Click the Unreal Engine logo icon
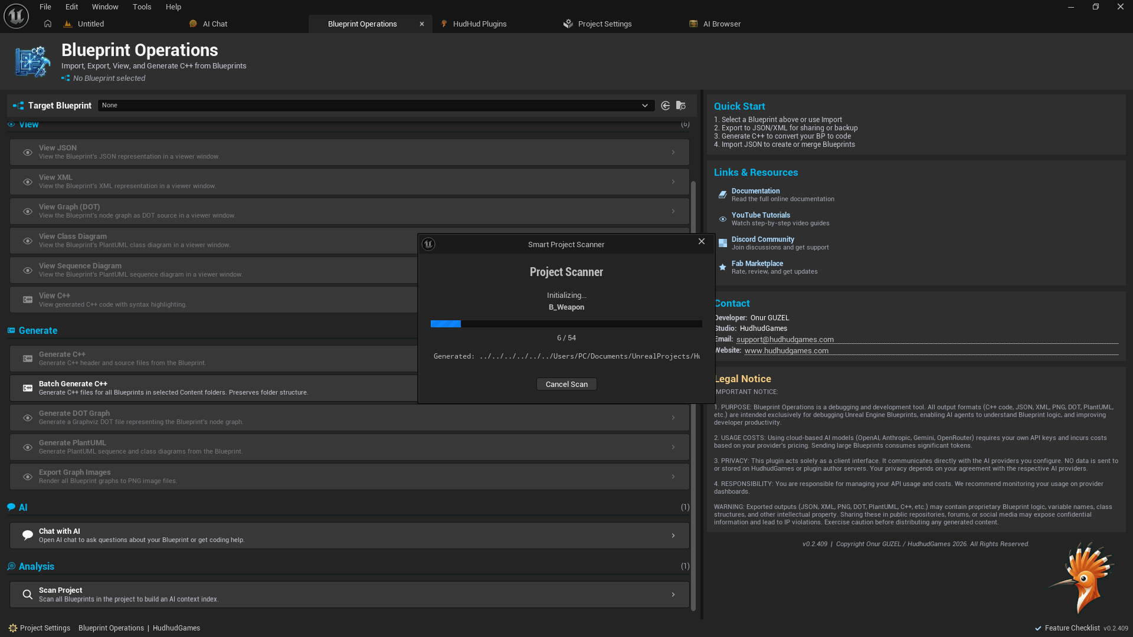The image size is (1133, 637). click(16, 16)
